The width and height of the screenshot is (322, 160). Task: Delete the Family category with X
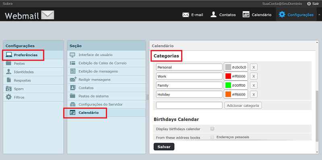point(254,85)
